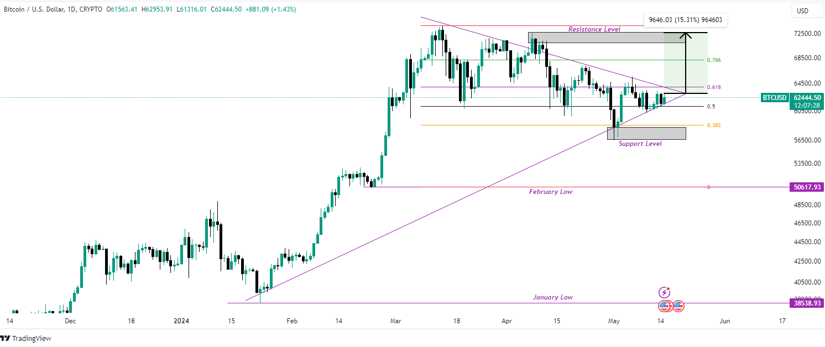Select the Resistance Level text label
825x347 pixels.
[x=594, y=29]
